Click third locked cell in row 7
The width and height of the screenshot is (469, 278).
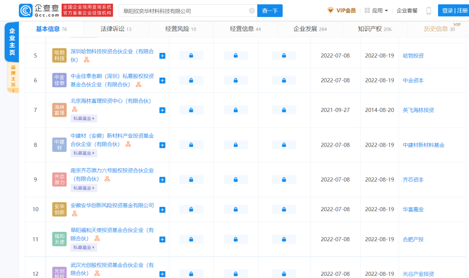click(284, 110)
